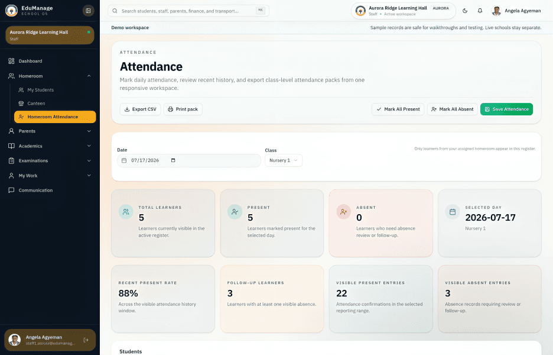Click the Total Learners card icon
The image size is (553, 355).
point(126,212)
